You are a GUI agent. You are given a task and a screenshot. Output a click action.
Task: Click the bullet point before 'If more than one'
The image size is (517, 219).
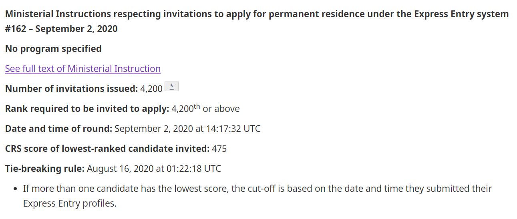click(x=15, y=189)
